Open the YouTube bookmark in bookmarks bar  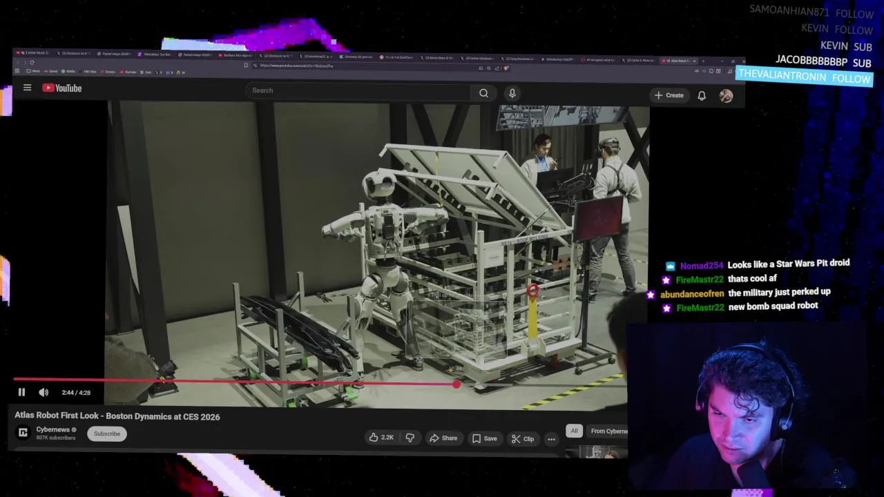[x=128, y=72]
